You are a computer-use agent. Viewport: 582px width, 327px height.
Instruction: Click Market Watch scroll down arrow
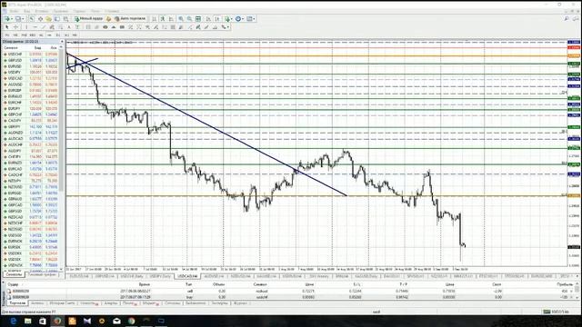(62, 269)
